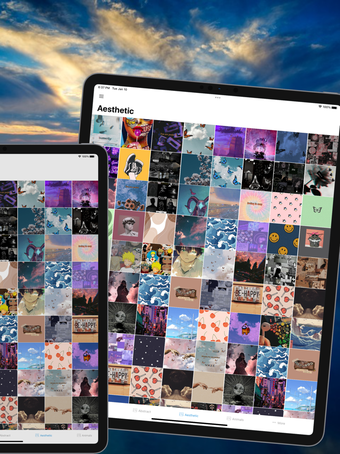The image size is (340, 454).
Task: Select cherry blossoms on teal on front iPad
Action: [31, 221]
